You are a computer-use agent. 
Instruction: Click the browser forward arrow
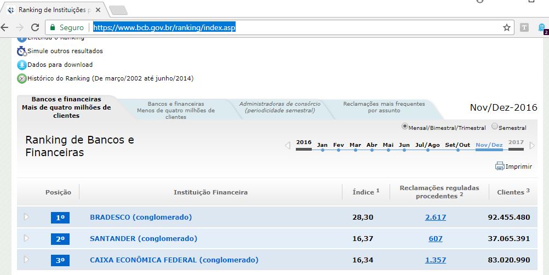(20, 27)
